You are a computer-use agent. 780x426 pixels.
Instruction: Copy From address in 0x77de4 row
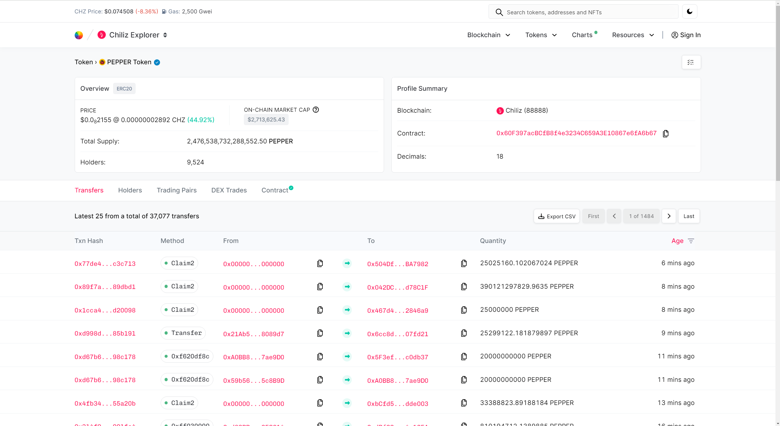coord(320,263)
